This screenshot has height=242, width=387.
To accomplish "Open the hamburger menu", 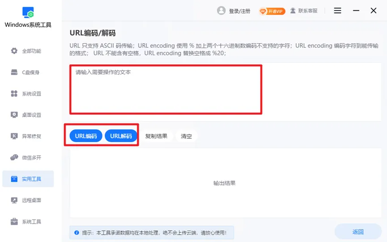I will [337, 11].
